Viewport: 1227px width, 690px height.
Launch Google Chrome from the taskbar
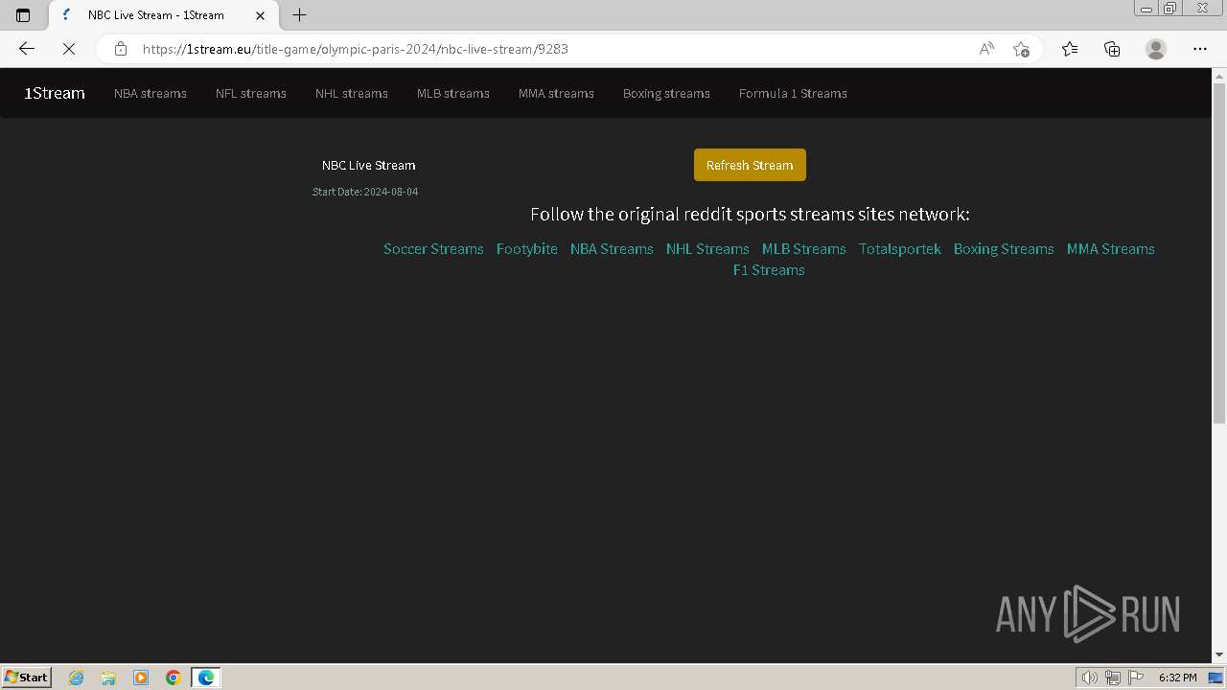click(x=174, y=678)
